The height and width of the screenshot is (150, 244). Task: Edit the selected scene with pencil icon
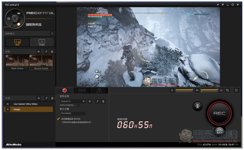tap(46, 51)
